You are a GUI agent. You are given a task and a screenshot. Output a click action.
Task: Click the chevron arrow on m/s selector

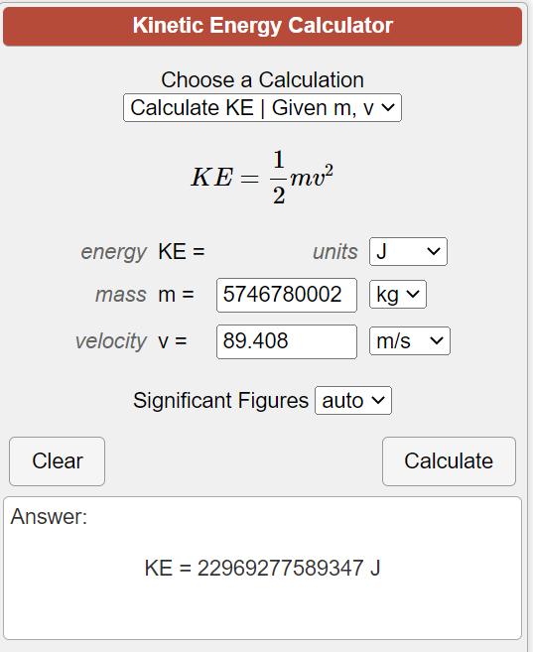point(437,340)
